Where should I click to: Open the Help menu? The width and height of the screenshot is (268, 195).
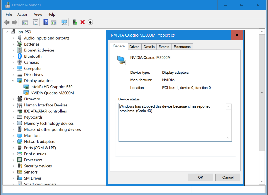(51, 14)
